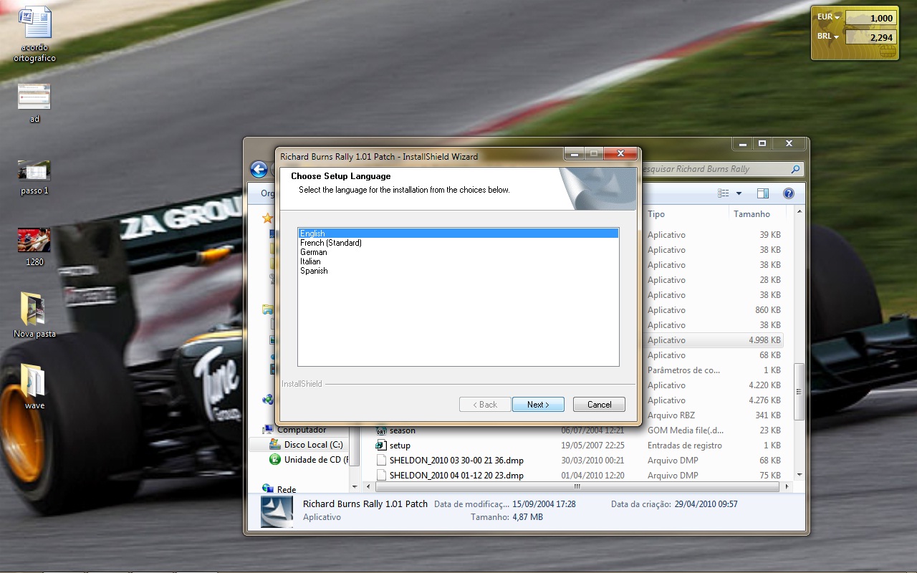Click the Next button in wizard
Image resolution: width=917 pixels, height=573 pixels.
click(538, 405)
